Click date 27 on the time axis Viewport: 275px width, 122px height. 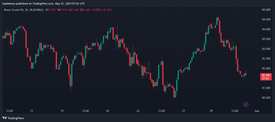(183, 111)
